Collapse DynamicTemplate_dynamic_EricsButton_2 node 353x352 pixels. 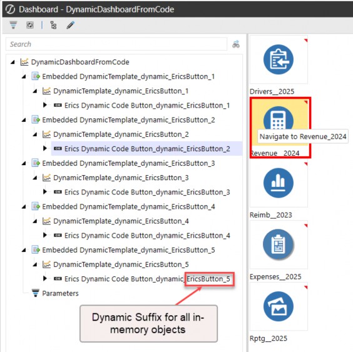35,134
